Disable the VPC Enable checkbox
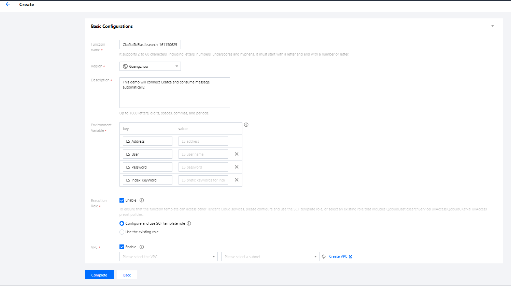The height and width of the screenshot is (286, 511). click(x=122, y=247)
